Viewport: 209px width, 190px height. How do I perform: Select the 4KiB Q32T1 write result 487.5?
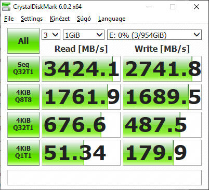coord(162,125)
